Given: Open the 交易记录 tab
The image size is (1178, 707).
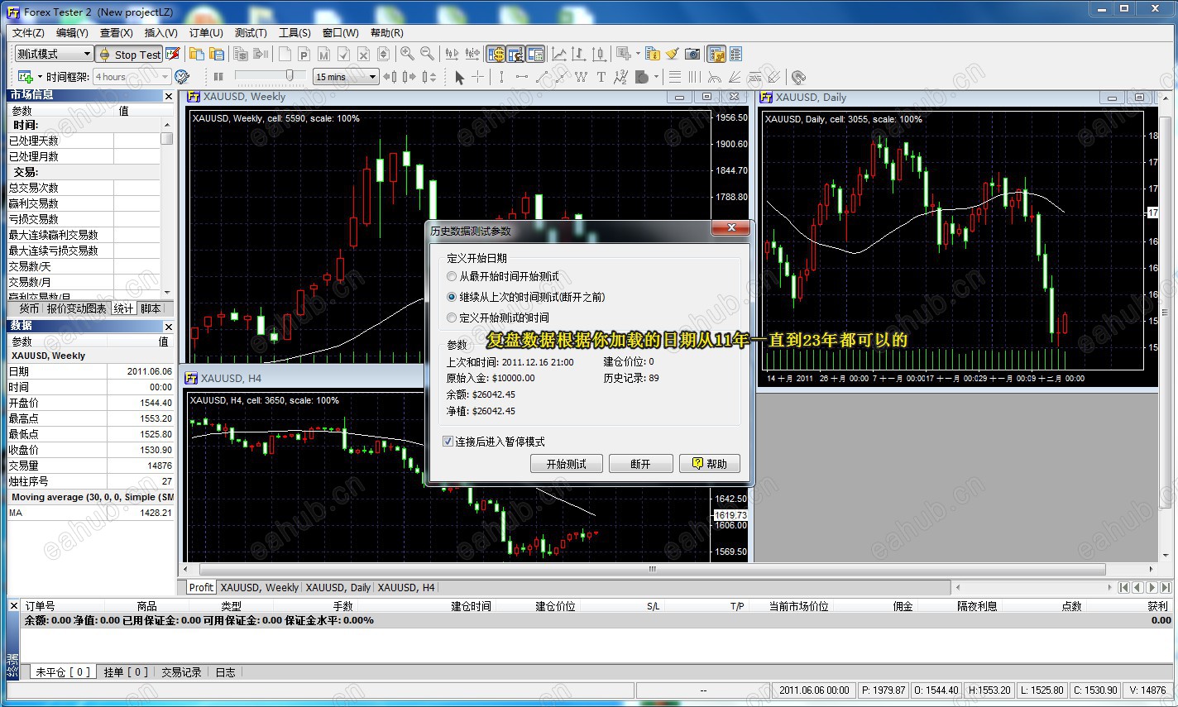Looking at the screenshot, I should pyautogui.click(x=181, y=672).
